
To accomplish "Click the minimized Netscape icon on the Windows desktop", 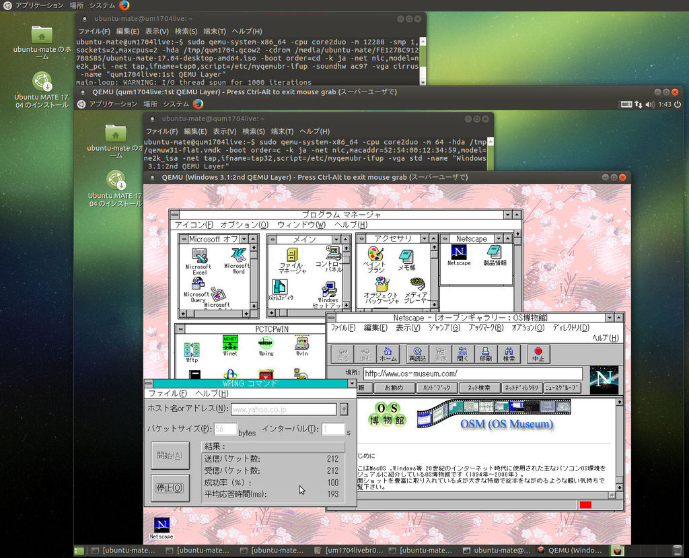I will (x=161, y=528).
